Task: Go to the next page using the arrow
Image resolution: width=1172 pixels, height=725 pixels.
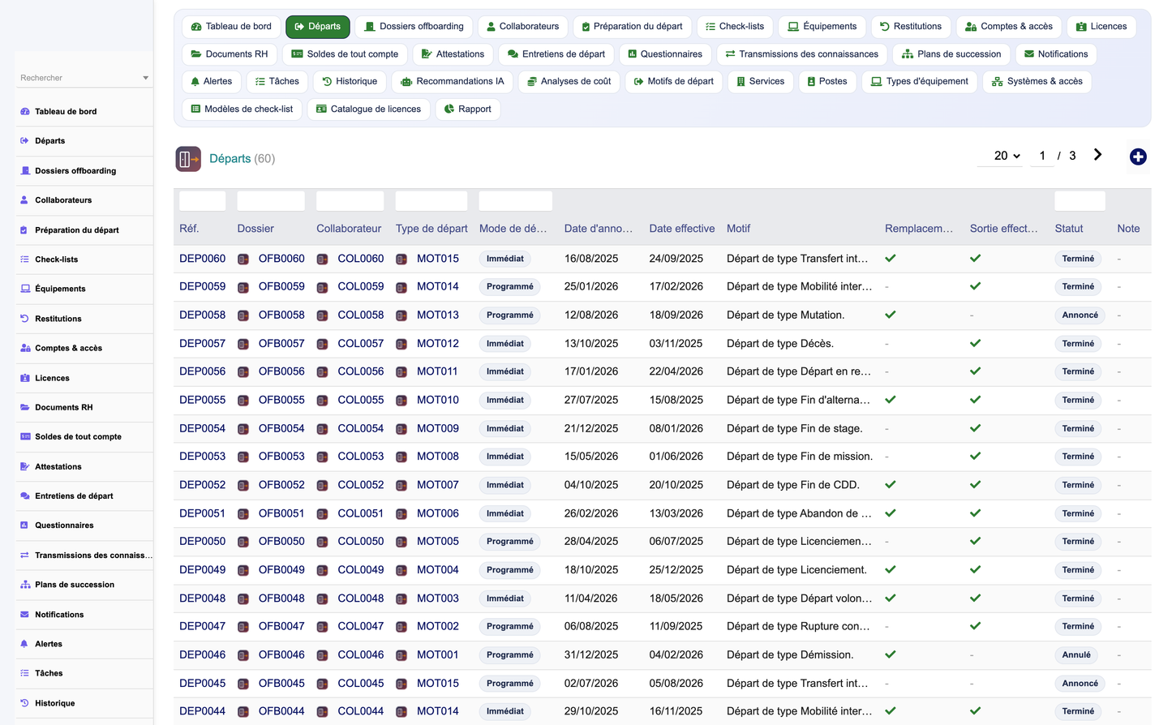Action: click(1097, 155)
